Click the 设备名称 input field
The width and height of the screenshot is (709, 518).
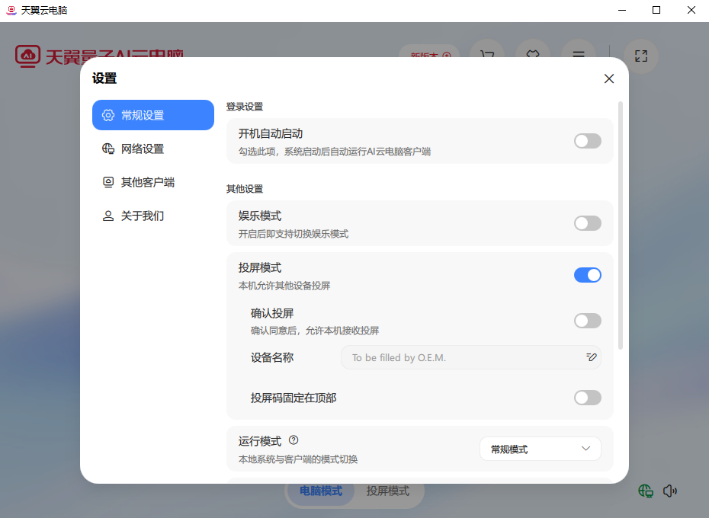[470, 357]
